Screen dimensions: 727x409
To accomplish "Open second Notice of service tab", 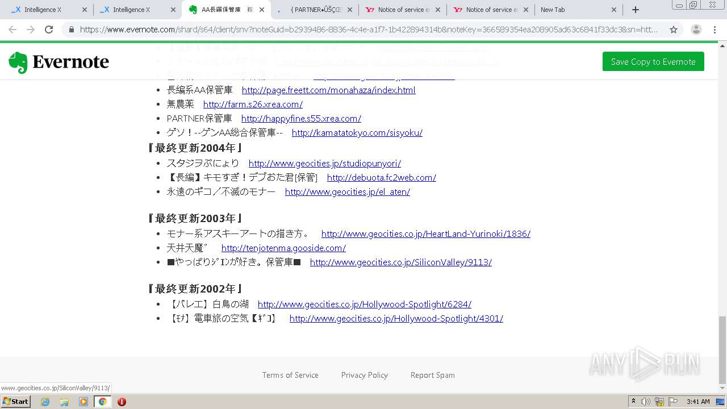I will click(x=491, y=10).
